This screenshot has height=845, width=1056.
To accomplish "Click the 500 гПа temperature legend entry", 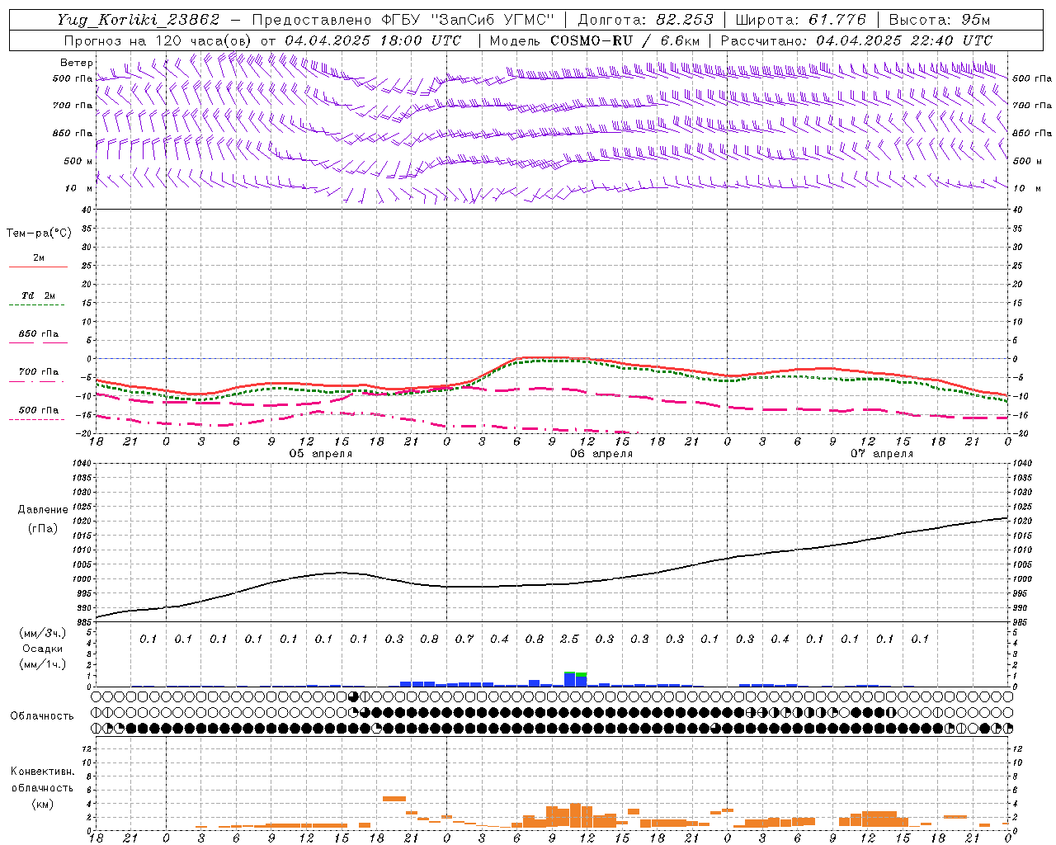I will pyautogui.click(x=39, y=410).
